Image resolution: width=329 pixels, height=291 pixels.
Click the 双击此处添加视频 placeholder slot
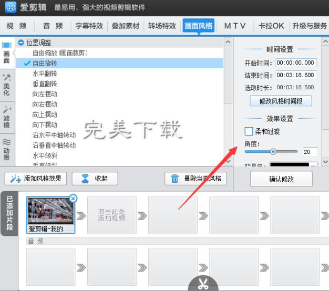[112, 215]
